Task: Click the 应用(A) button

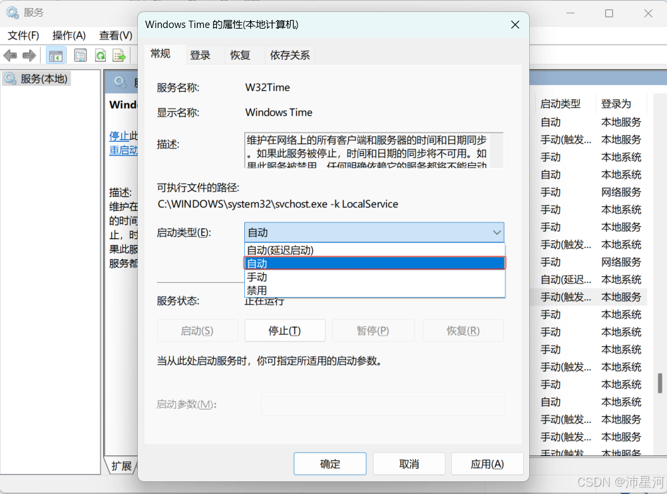Action: (x=487, y=464)
